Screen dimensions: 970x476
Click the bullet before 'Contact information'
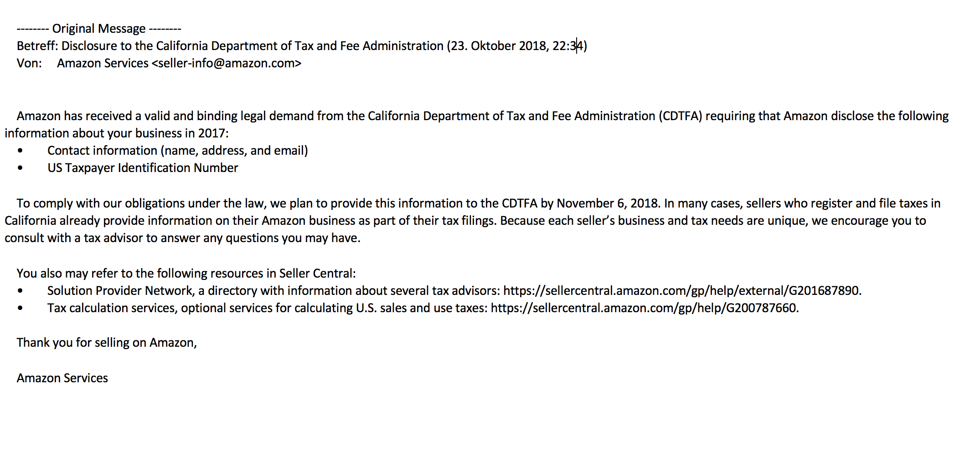(x=20, y=151)
